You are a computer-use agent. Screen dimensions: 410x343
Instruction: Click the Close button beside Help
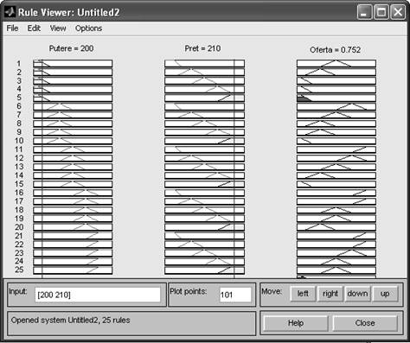pyautogui.click(x=365, y=323)
